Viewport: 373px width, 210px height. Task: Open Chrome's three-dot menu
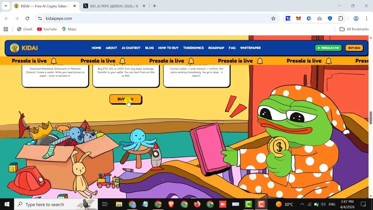pyautogui.click(x=366, y=18)
